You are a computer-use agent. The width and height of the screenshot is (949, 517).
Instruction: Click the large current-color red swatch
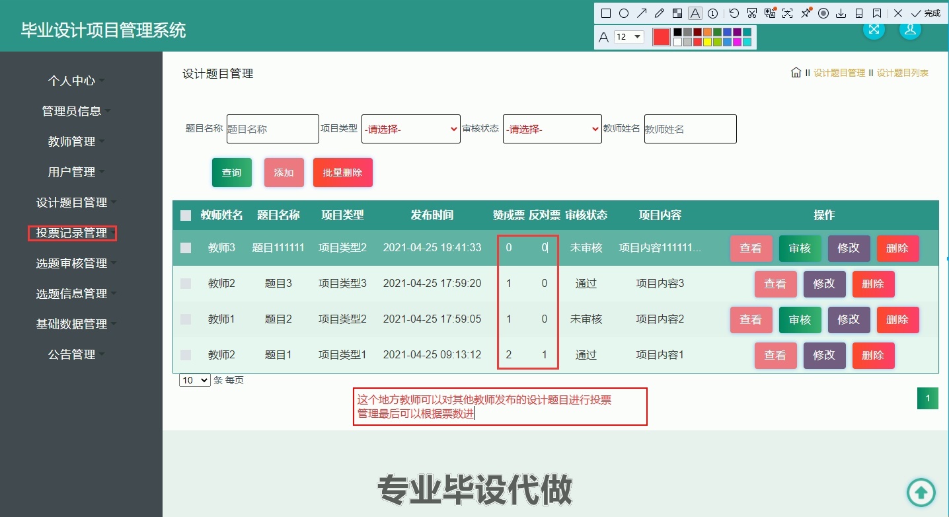[662, 37]
